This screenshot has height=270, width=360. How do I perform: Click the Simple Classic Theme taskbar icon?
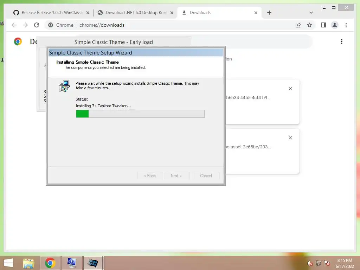[x=93, y=263]
